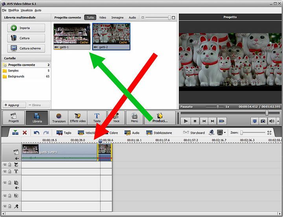The width and height of the screenshot is (283, 217).
Task: Adjust the thumbnail size slider
Action: (169, 18)
